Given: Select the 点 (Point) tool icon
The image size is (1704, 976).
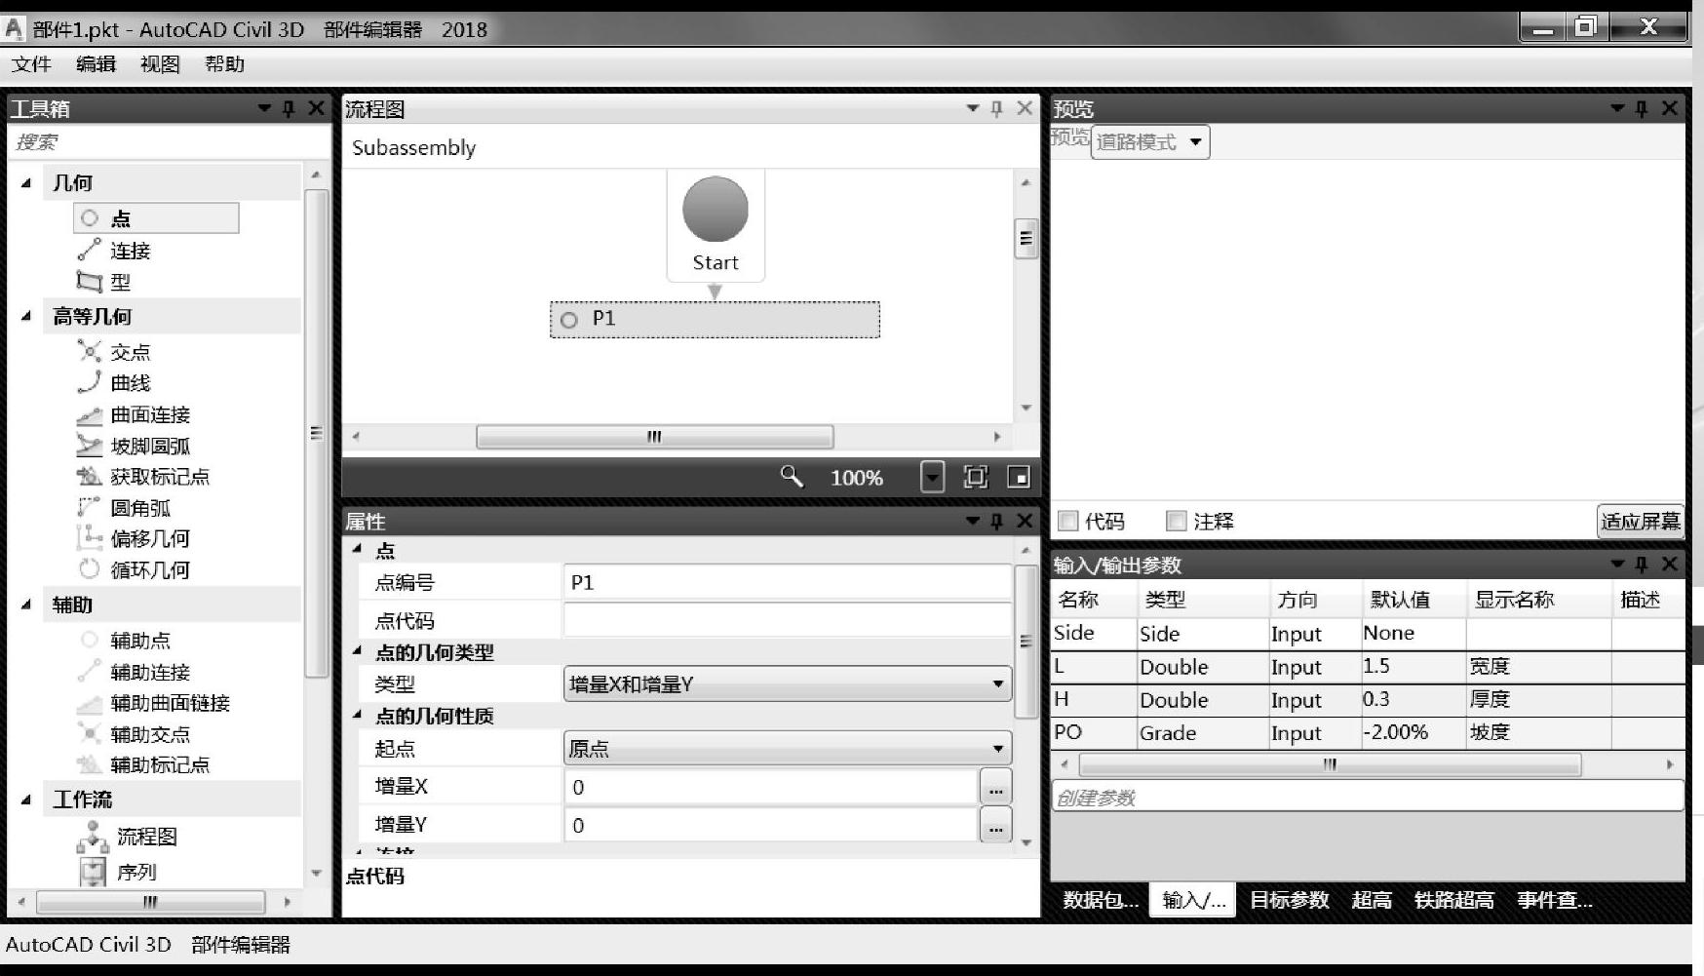Looking at the screenshot, I should [x=90, y=218].
